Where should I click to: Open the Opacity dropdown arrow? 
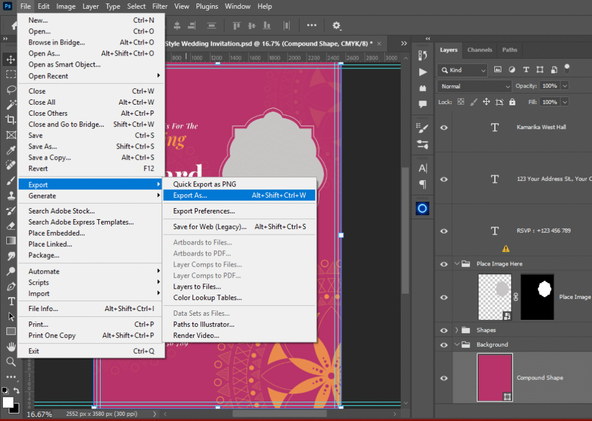pos(565,86)
